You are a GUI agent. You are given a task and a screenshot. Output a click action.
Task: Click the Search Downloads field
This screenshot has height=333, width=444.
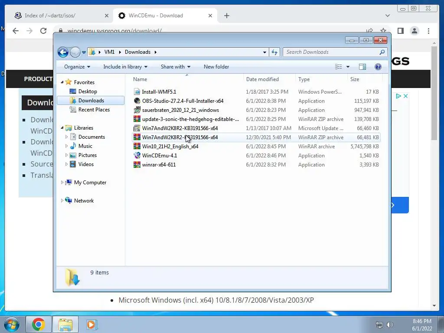click(335, 52)
